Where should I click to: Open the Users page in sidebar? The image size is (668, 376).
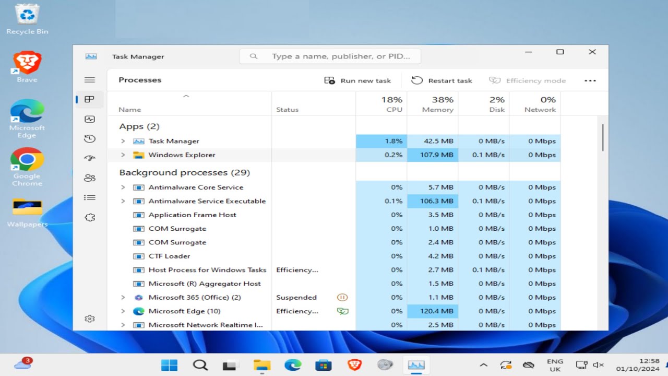pos(90,178)
